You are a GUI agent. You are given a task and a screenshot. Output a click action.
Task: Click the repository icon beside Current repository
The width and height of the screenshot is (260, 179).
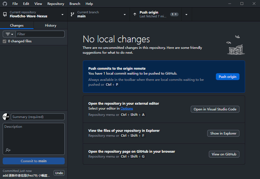click(5, 14)
